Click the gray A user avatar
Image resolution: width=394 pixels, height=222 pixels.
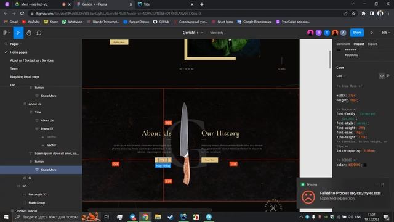(344, 33)
